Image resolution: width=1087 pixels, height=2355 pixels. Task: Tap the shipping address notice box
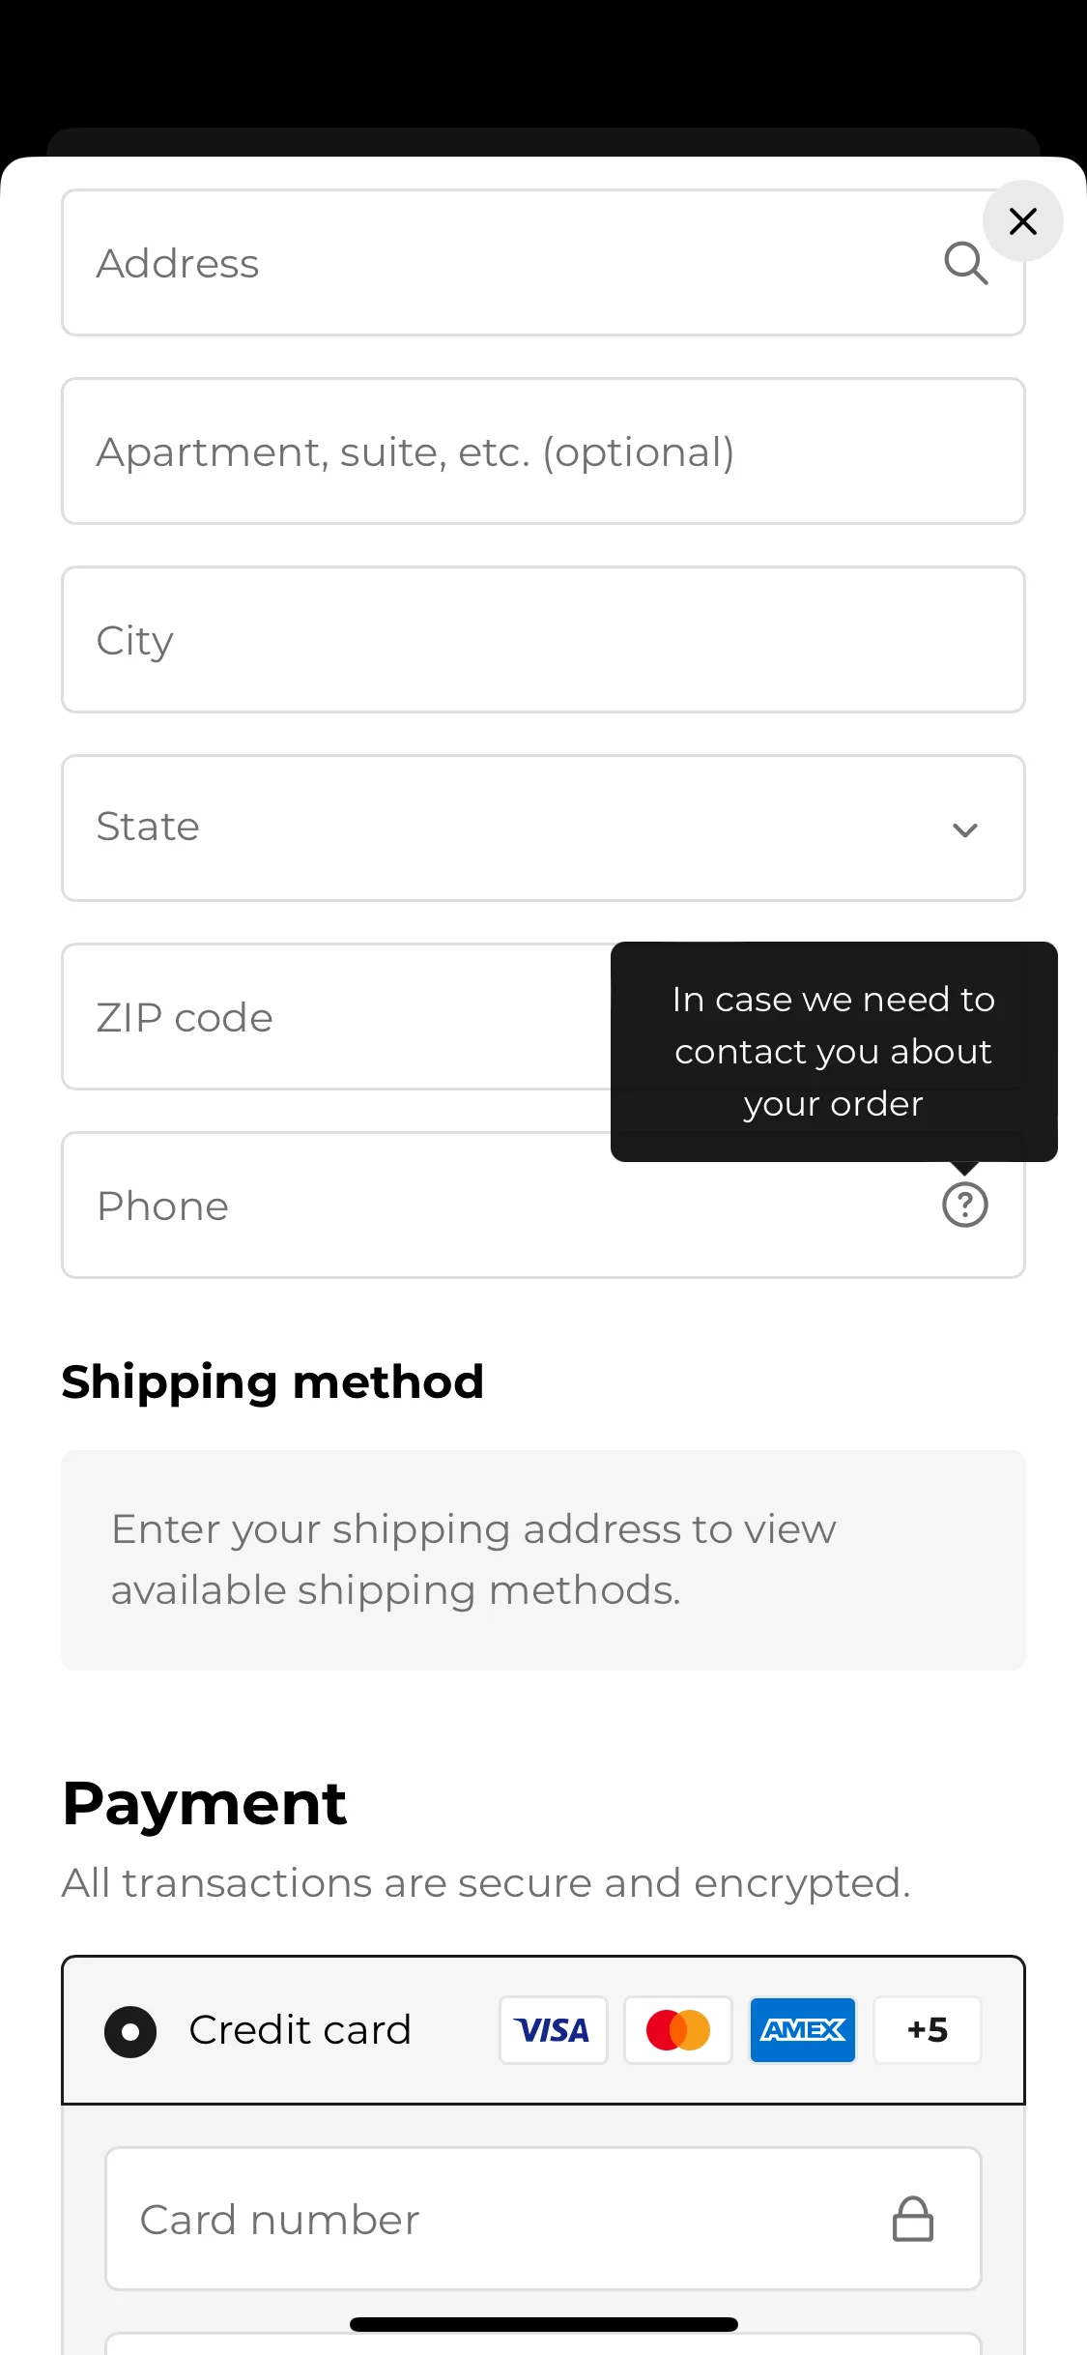point(543,1559)
